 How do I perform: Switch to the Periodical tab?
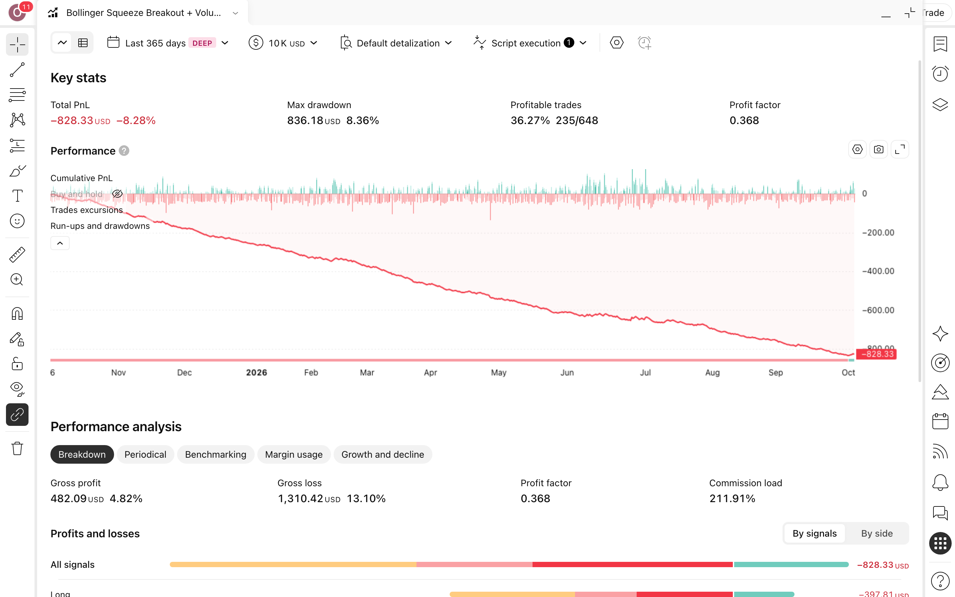point(145,454)
